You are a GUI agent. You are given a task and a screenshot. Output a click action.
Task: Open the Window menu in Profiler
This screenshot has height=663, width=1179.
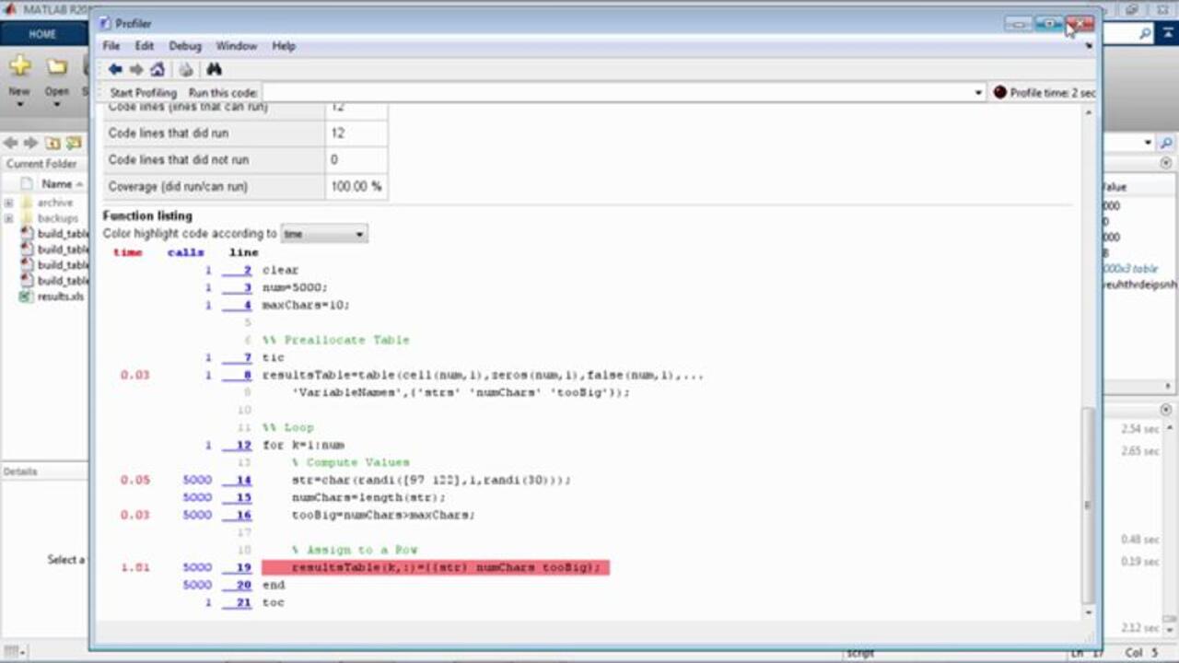(x=237, y=46)
